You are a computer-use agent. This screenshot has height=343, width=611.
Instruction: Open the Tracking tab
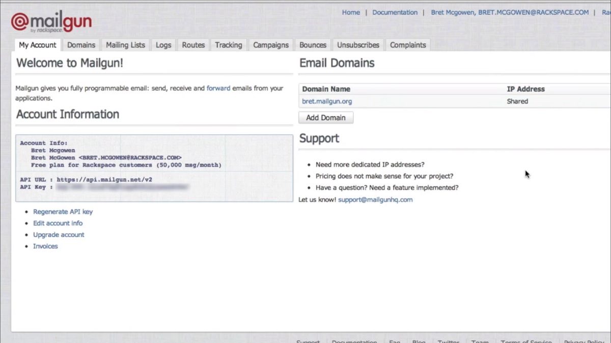coord(228,45)
